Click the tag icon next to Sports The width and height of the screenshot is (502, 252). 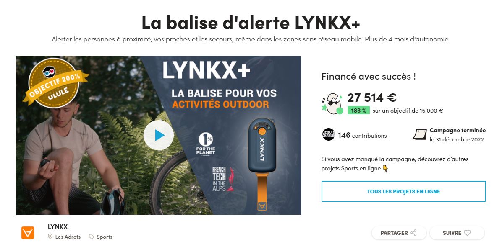[91, 237]
